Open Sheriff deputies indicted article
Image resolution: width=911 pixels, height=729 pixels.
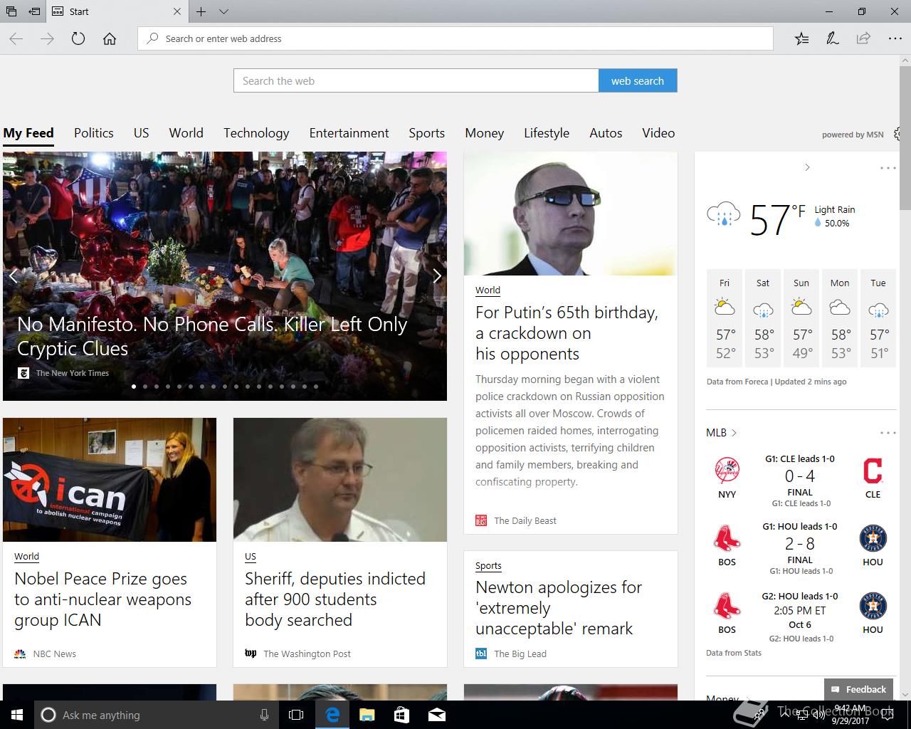point(335,599)
